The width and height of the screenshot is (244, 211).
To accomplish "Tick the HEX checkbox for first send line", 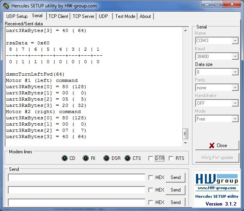I will pos(151,177).
